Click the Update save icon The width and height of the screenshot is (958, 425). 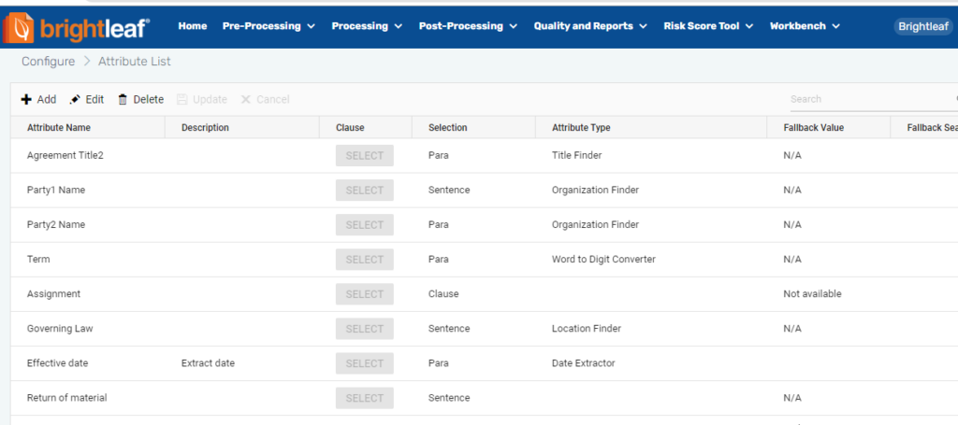pos(182,99)
